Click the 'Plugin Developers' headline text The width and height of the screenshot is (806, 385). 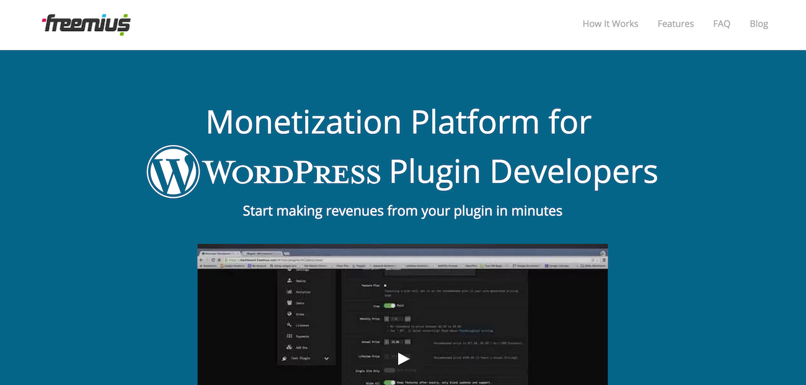click(523, 174)
